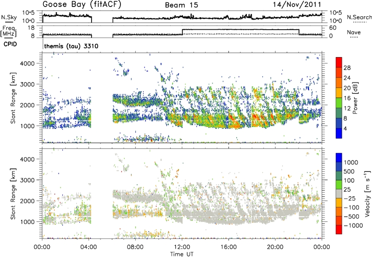Click the "20:00" time tick label
Screen dimensions: 372x257
click(275, 247)
